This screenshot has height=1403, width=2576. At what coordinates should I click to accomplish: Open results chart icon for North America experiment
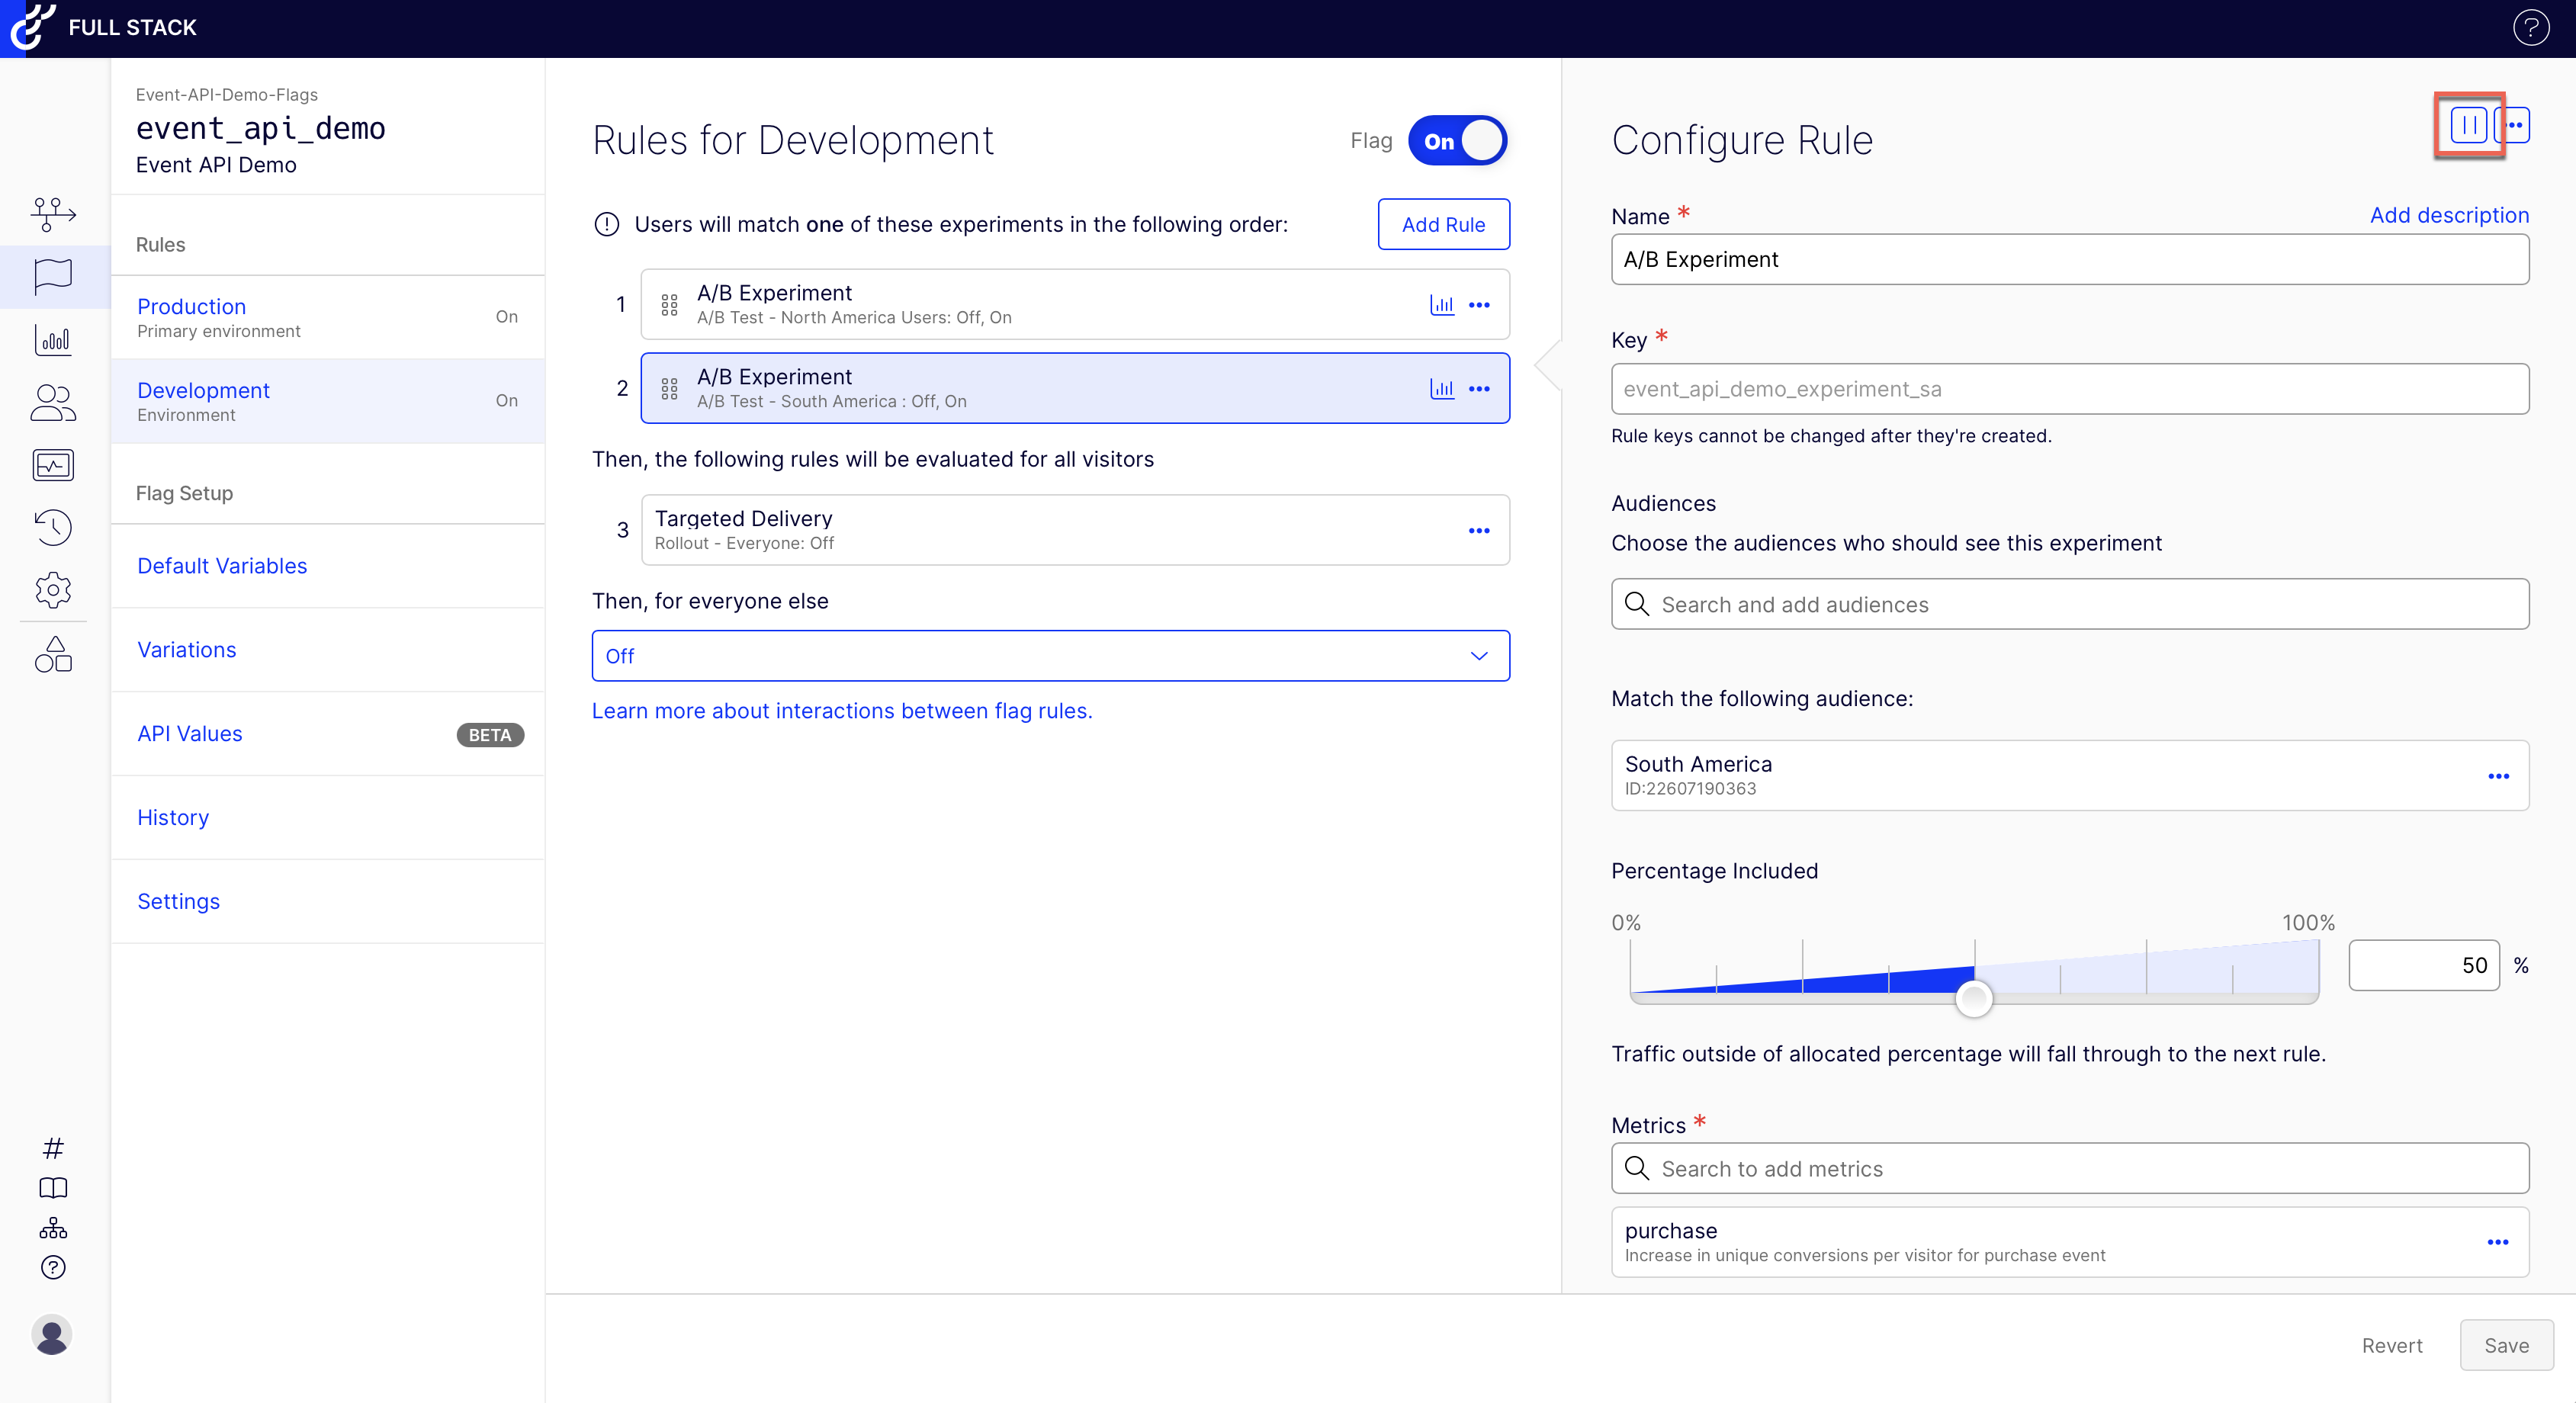click(1441, 305)
